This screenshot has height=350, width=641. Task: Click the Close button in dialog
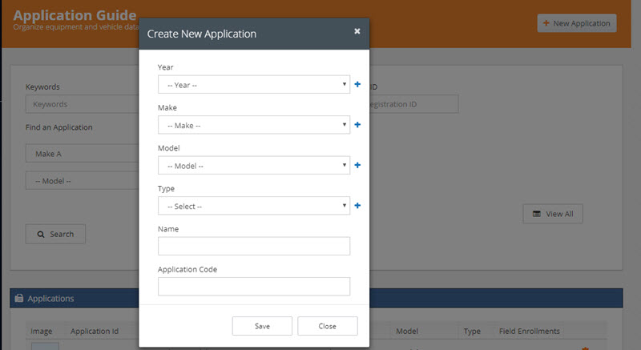point(328,326)
